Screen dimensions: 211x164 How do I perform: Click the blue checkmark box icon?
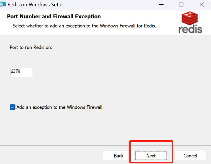[x=12, y=107]
